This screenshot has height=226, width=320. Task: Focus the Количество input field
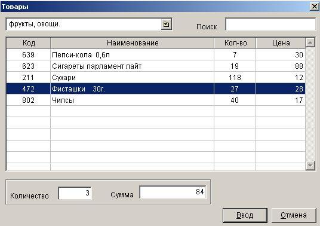(x=75, y=193)
